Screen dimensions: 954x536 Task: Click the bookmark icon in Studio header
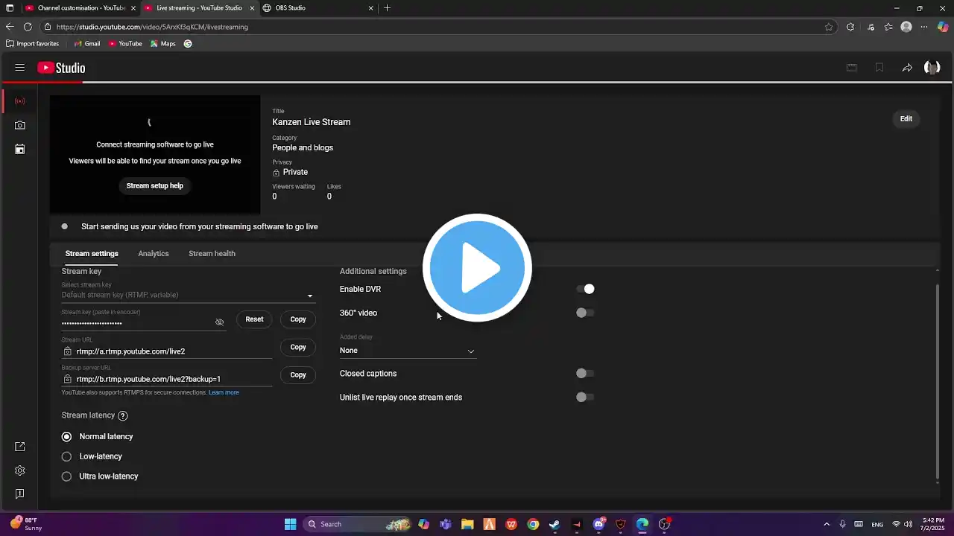coord(879,68)
